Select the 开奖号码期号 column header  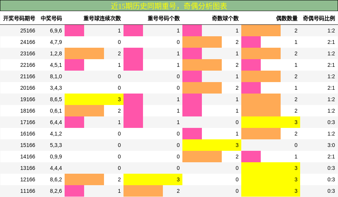[19, 18]
